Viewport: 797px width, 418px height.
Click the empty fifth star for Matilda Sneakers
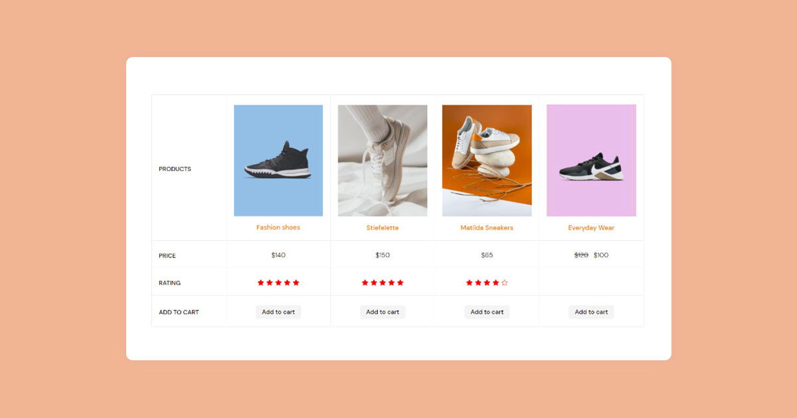[x=504, y=283]
